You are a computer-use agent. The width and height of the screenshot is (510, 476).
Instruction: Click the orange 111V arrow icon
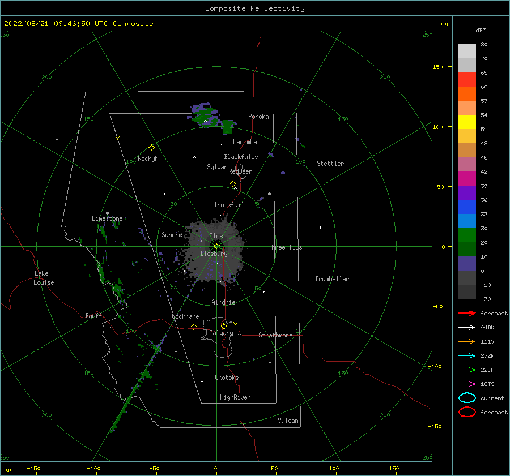pyautogui.click(x=467, y=341)
